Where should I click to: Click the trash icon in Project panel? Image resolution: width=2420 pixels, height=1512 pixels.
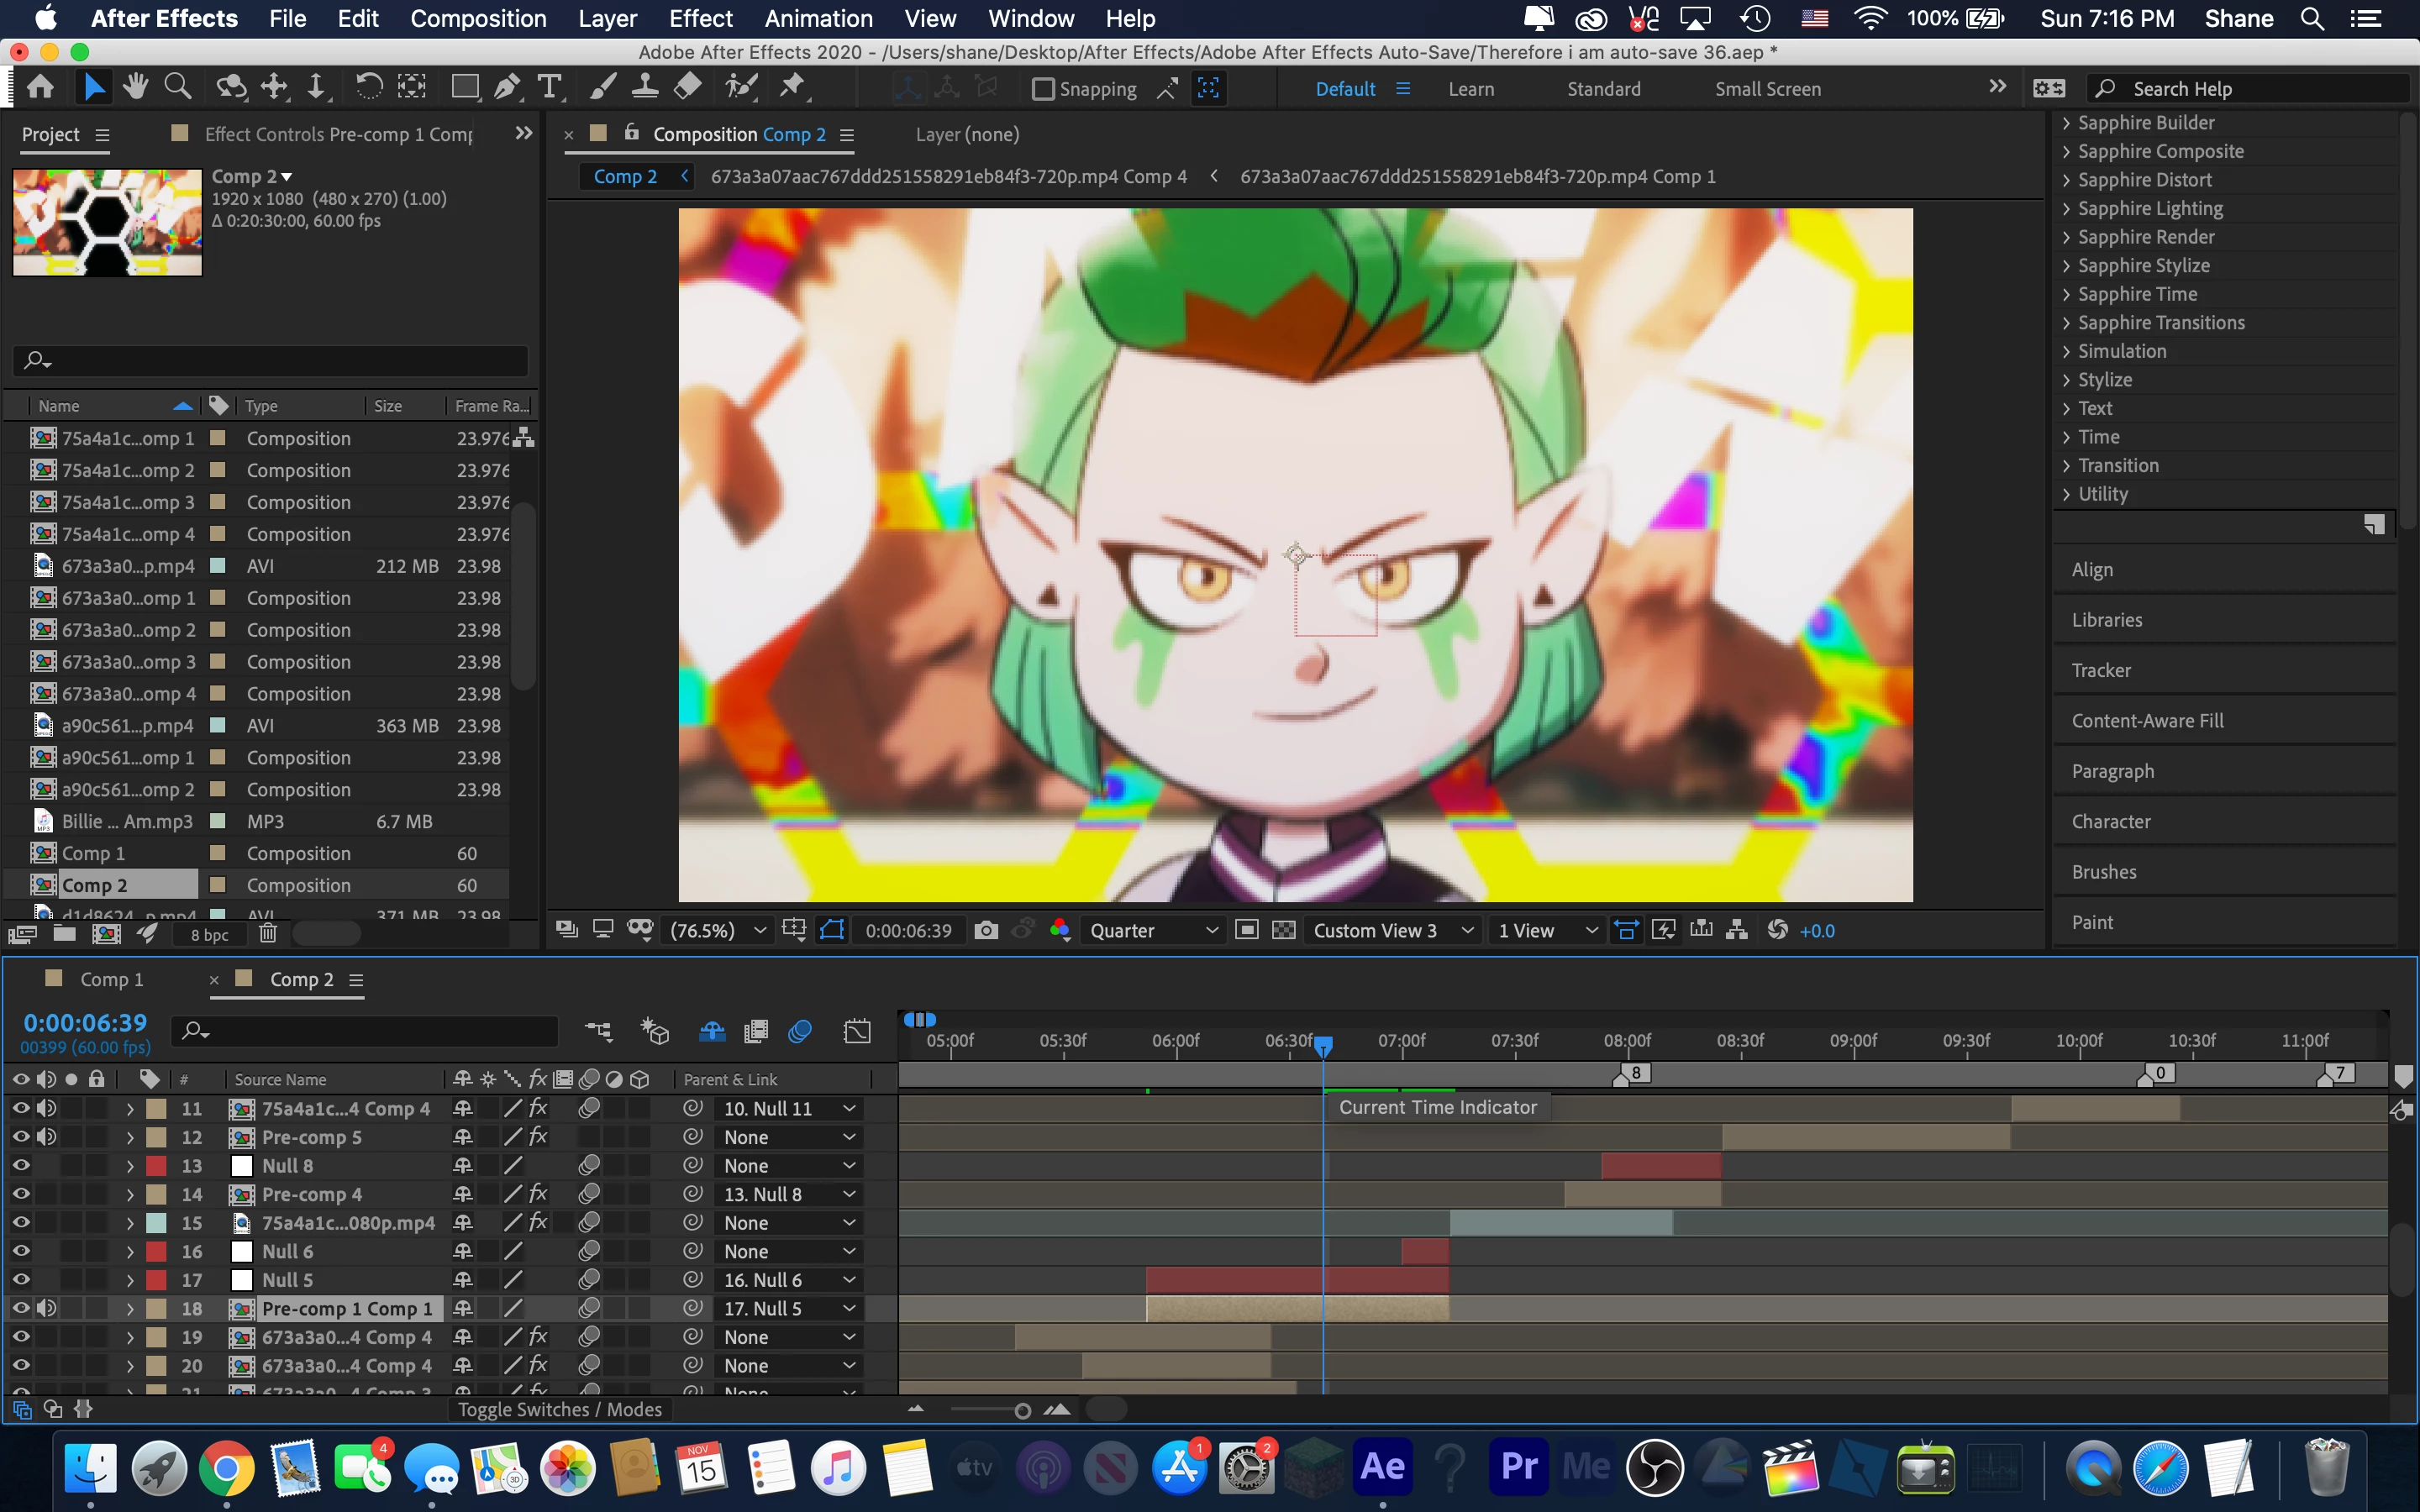coord(268,934)
